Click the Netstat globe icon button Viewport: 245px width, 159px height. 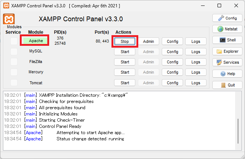(x=227, y=29)
